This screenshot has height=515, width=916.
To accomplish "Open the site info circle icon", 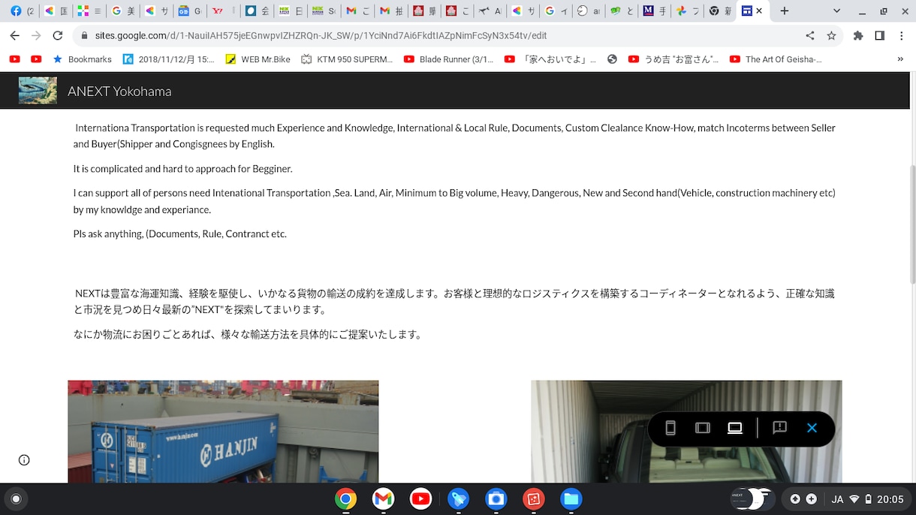I will coord(24,460).
